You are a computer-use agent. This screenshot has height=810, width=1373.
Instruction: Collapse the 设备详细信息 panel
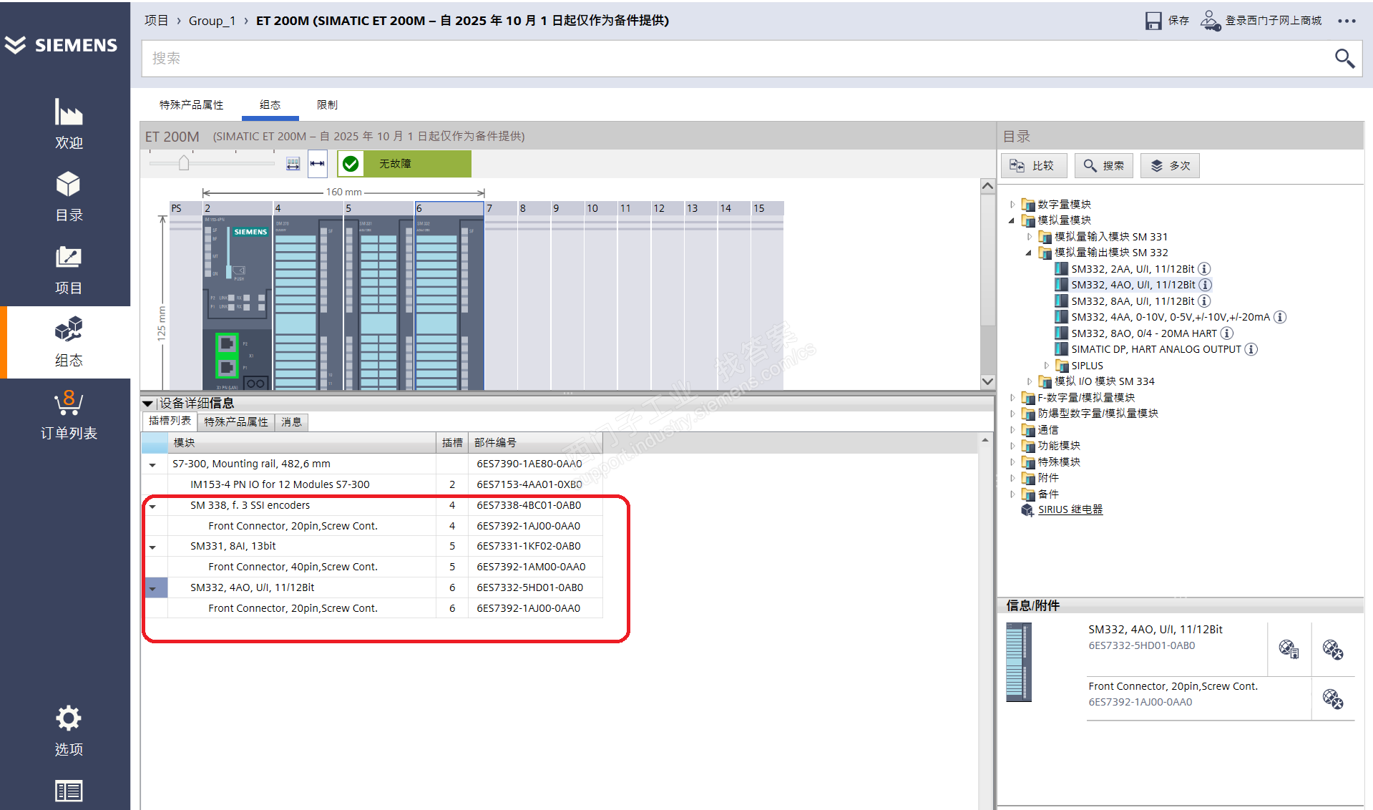[x=147, y=404]
